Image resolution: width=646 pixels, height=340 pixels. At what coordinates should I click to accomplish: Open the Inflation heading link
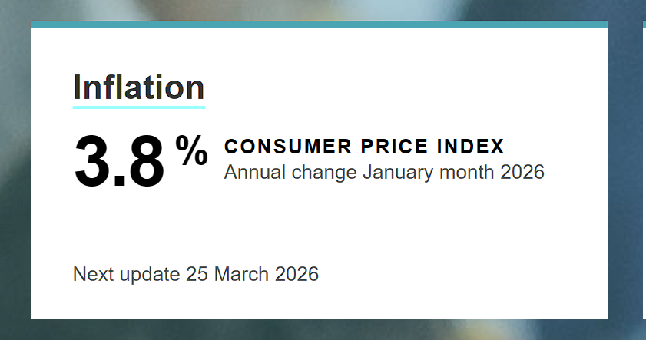point(138,87)
